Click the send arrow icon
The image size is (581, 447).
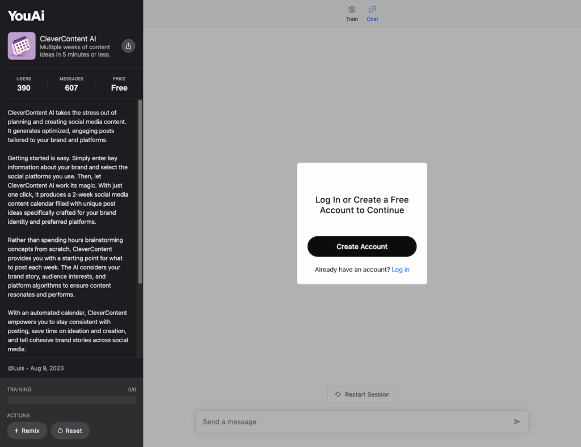(x=517, y=422)
